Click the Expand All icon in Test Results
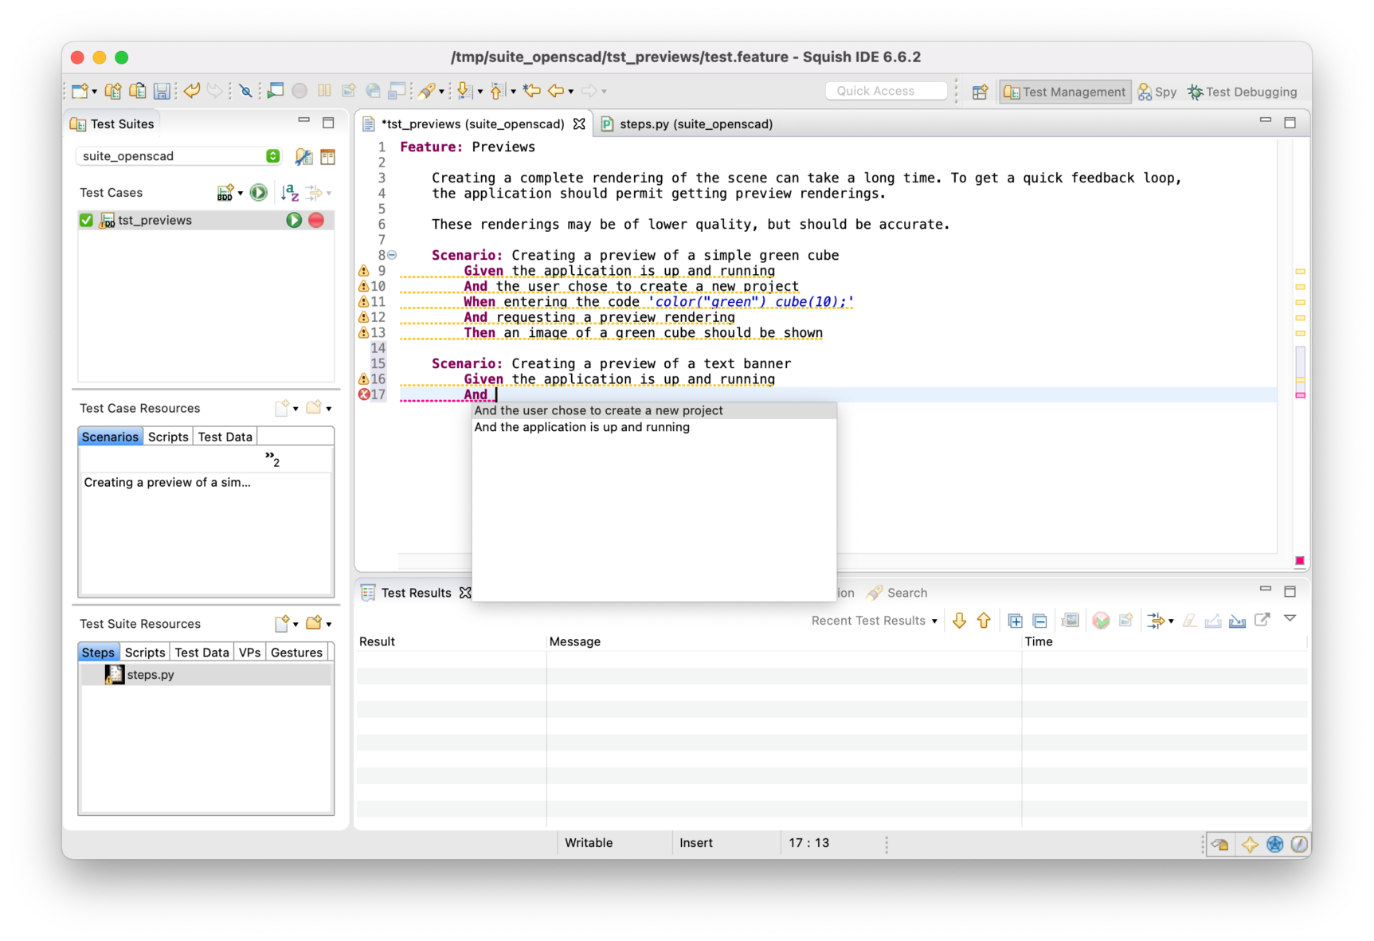The width and height of the screenshot is (1374, 941). tap(1015, 621)
